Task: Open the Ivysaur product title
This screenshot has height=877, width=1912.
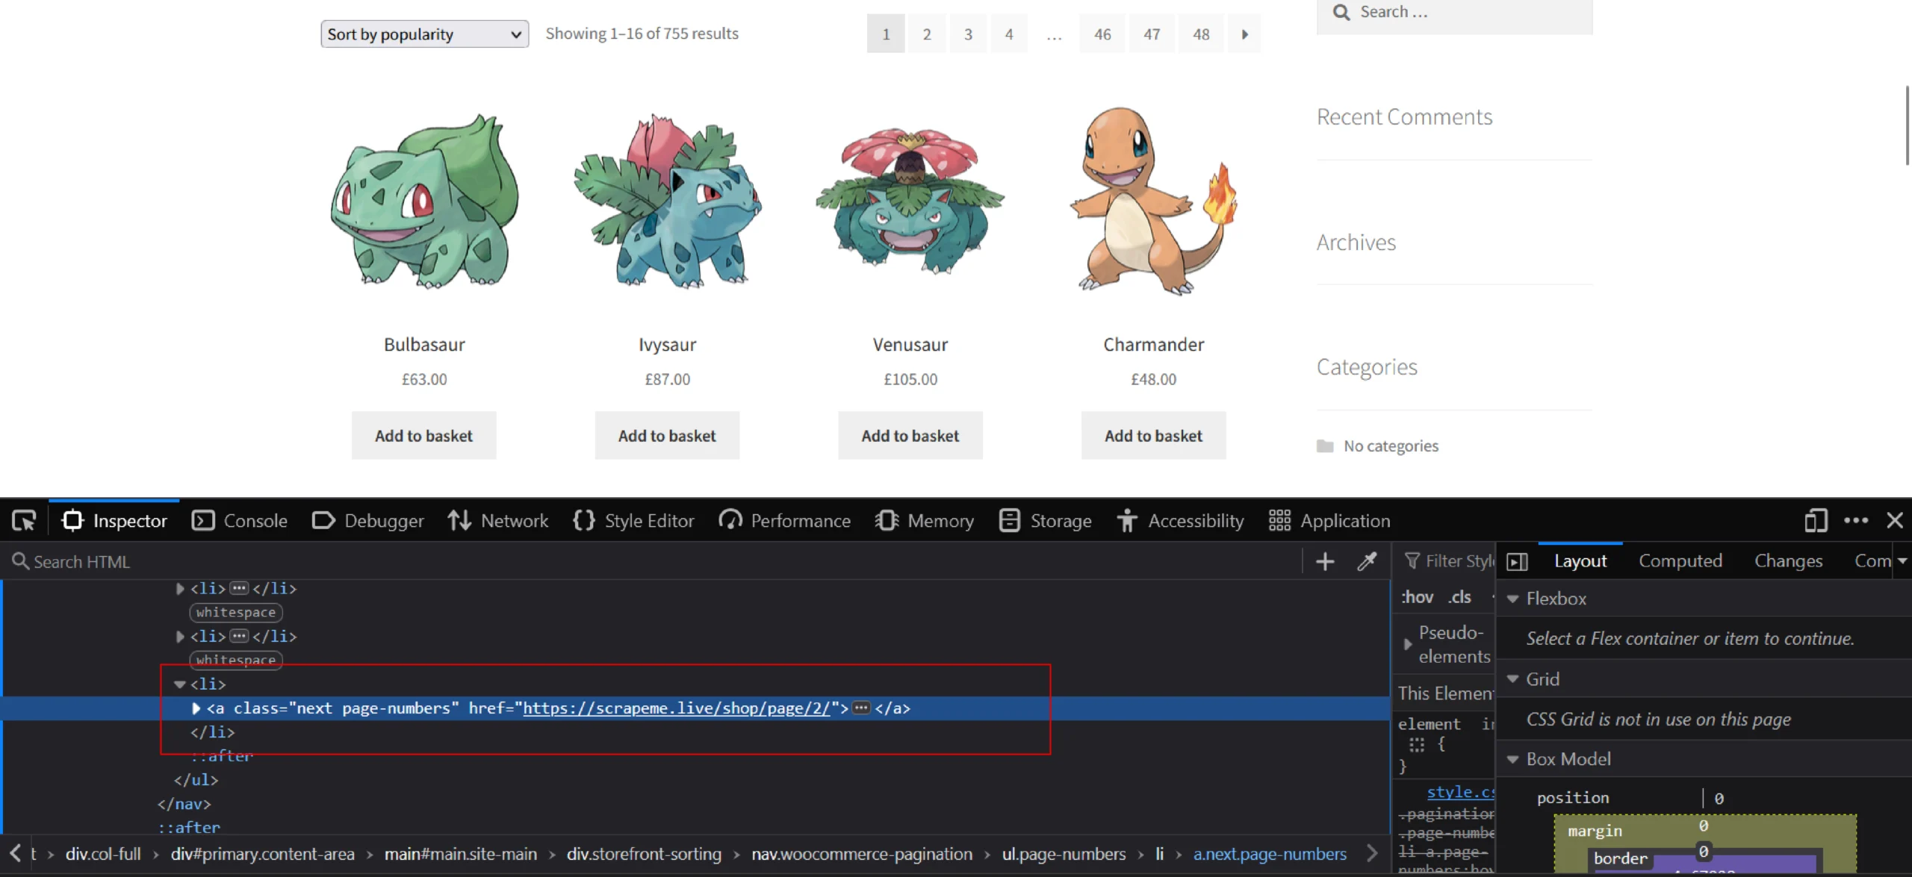Action: pos(667,344)
